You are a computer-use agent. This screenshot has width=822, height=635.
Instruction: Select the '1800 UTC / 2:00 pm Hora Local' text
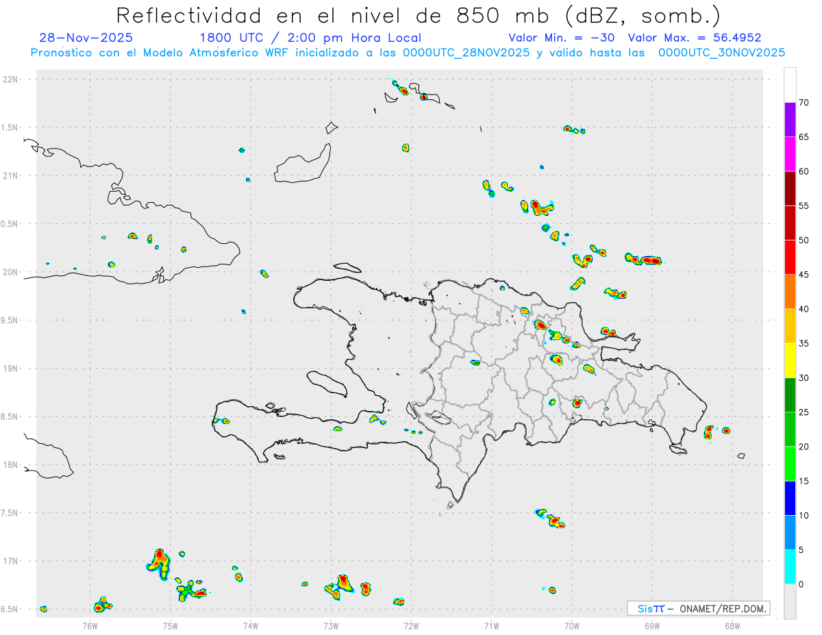pos(310,38)
